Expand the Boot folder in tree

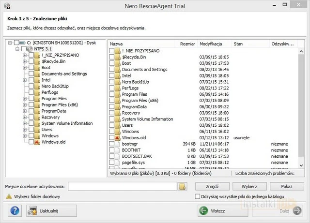(24, 68)
